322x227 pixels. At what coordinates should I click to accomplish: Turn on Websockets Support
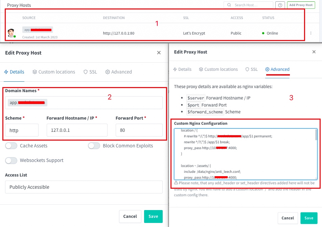pyautogui.click(x=11, y=160)
